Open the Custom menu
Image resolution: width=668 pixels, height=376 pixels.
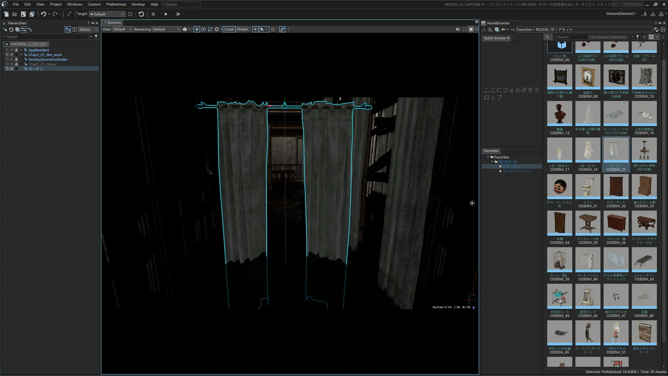click(x=94, y=4)
